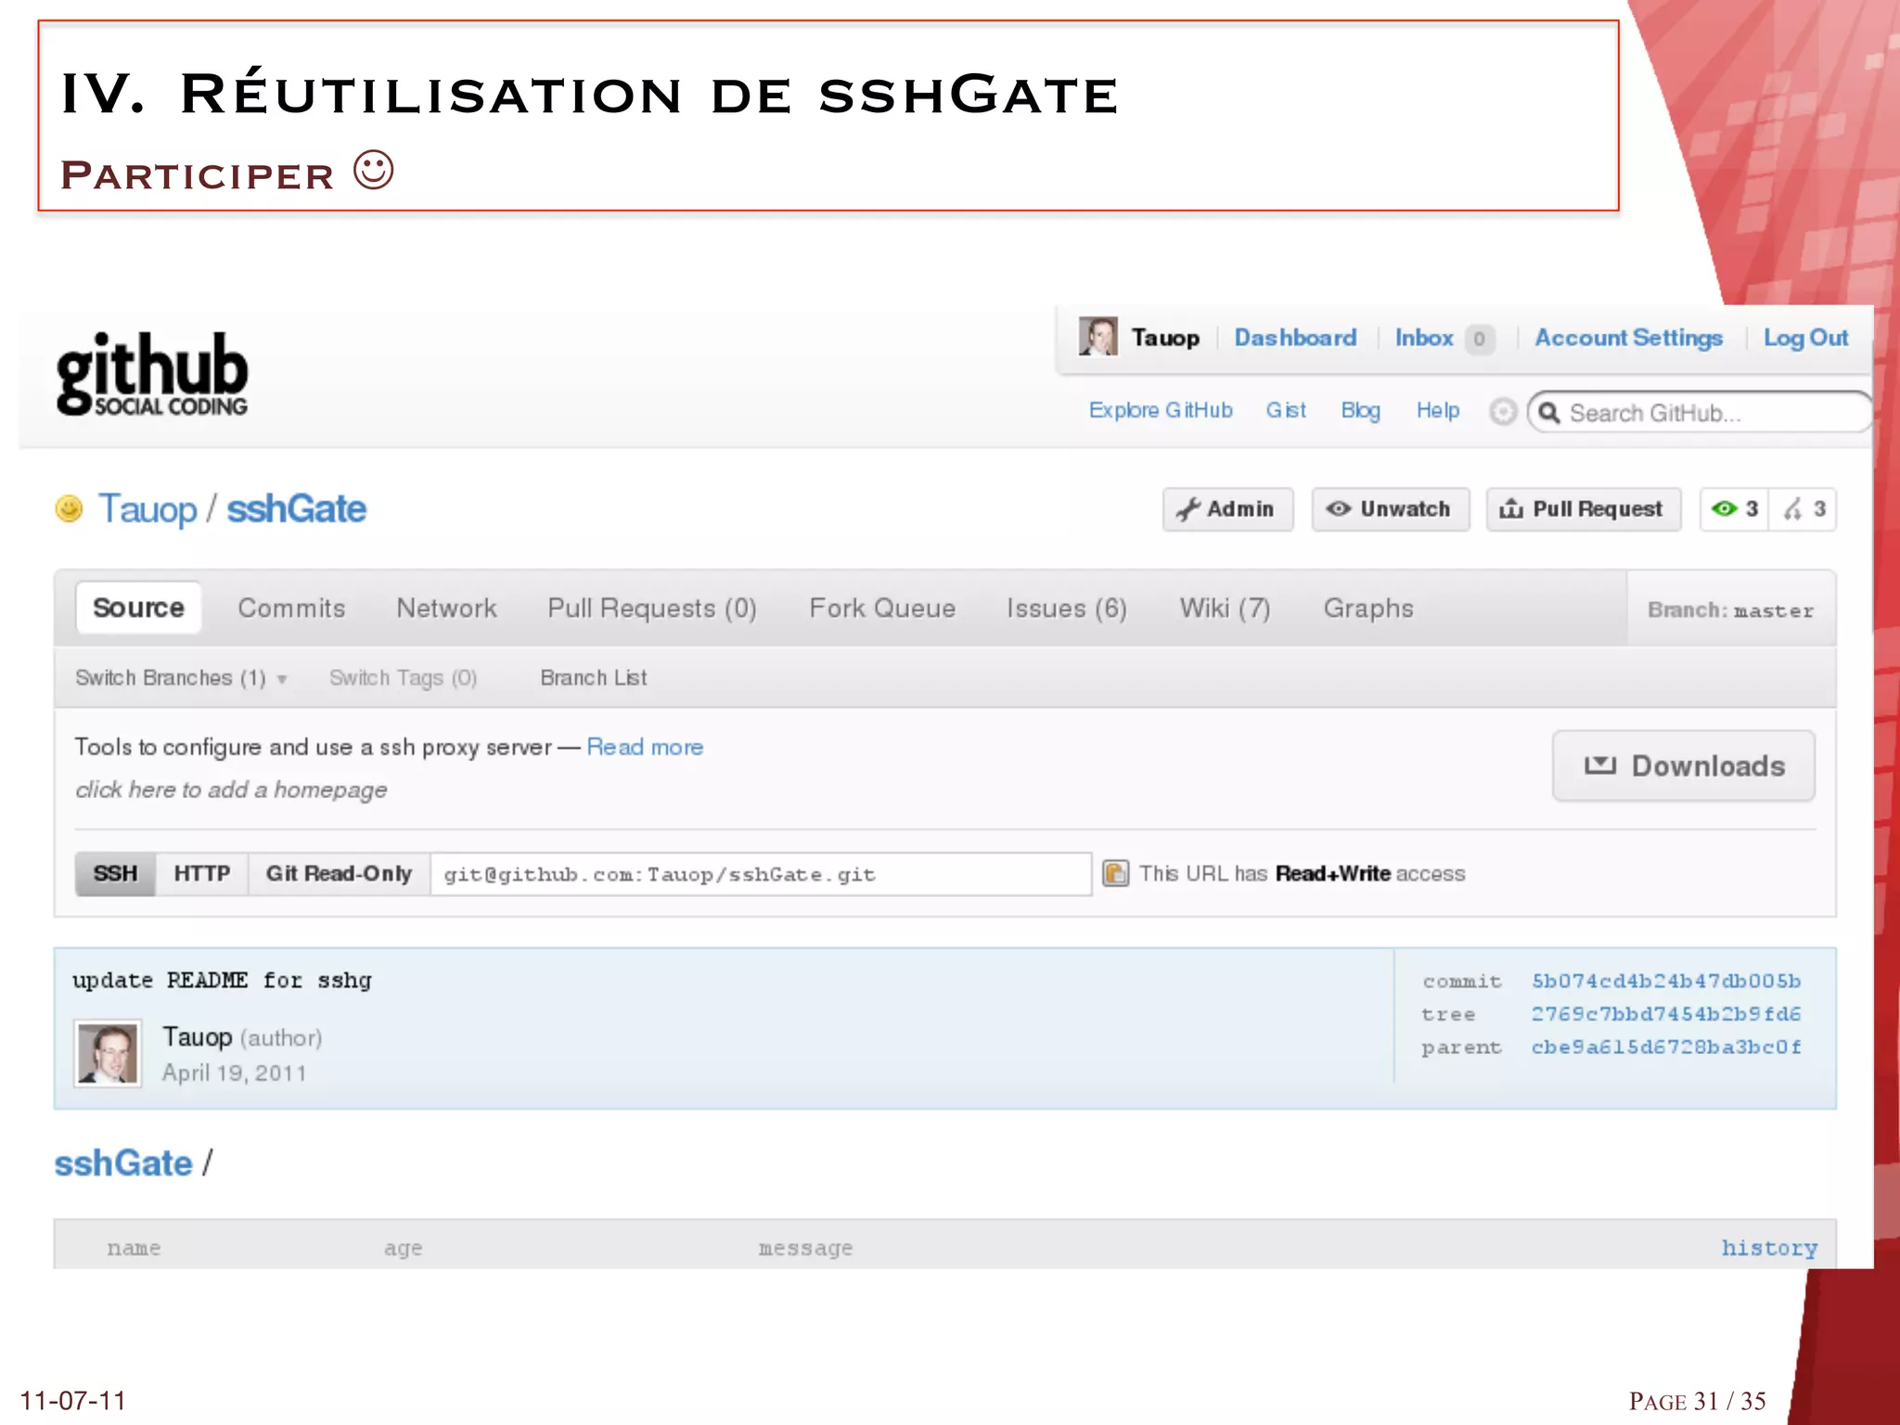Expand Switch Tags (0) dropdown
This screenshot has width=1900, height=1425.
403,678
